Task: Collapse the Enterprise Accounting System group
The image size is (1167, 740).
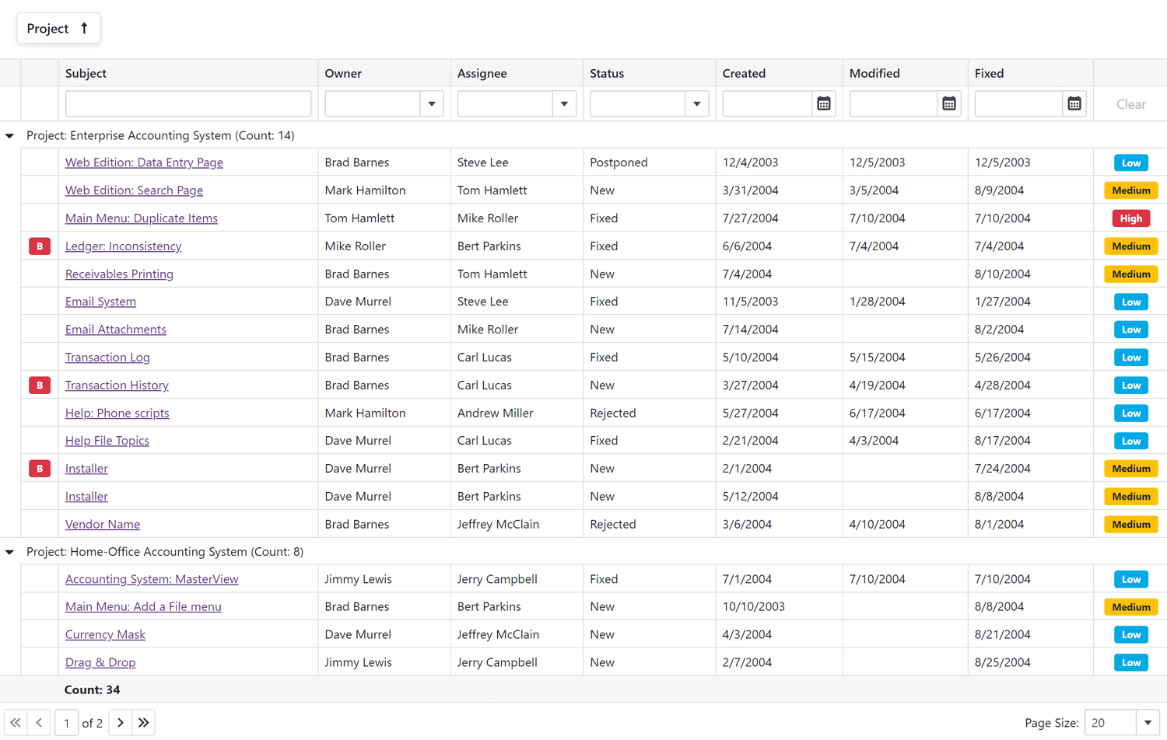Action: [10, 136]
